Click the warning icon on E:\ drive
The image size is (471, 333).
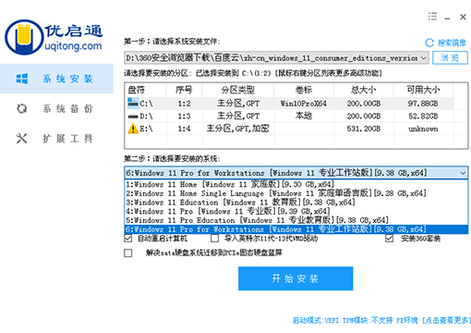coord(133,129)
